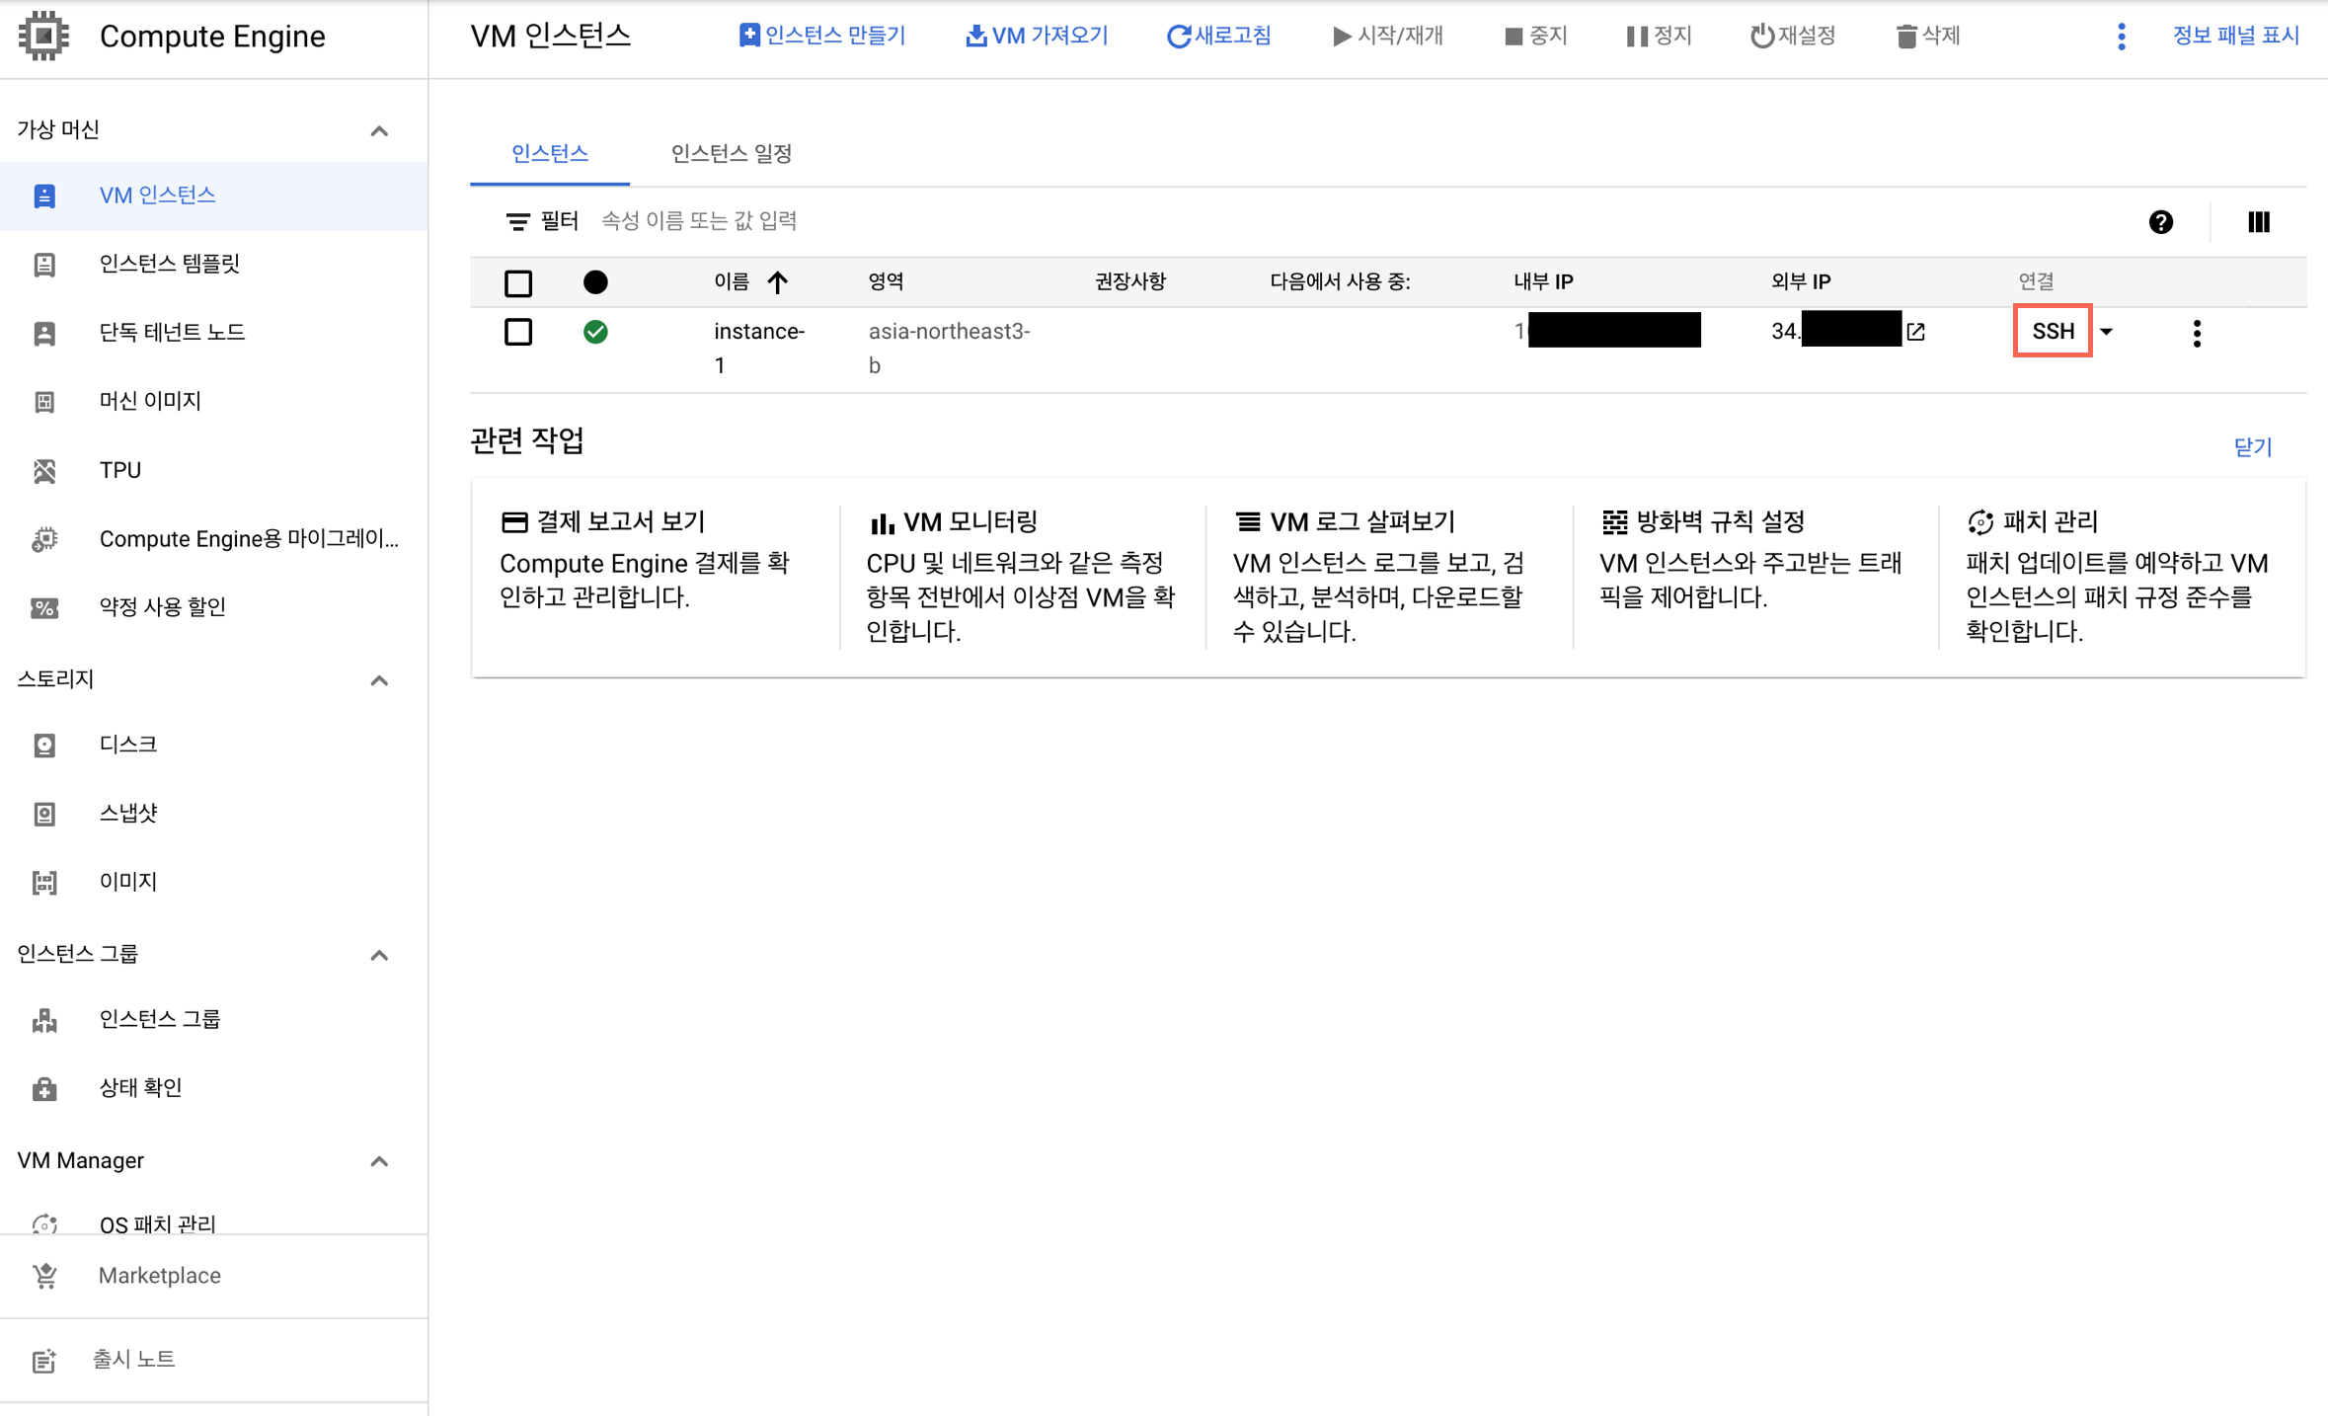2328x1416 pixels.
Task: Click the SSH connect button
Action: pyautogui.click(x=2052, y=332)
